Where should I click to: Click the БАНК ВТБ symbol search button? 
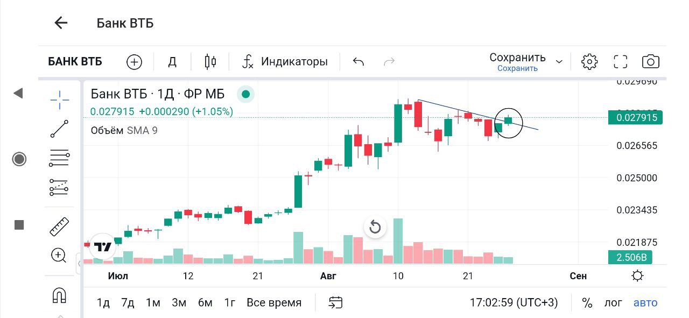click(x=75, y=62)
